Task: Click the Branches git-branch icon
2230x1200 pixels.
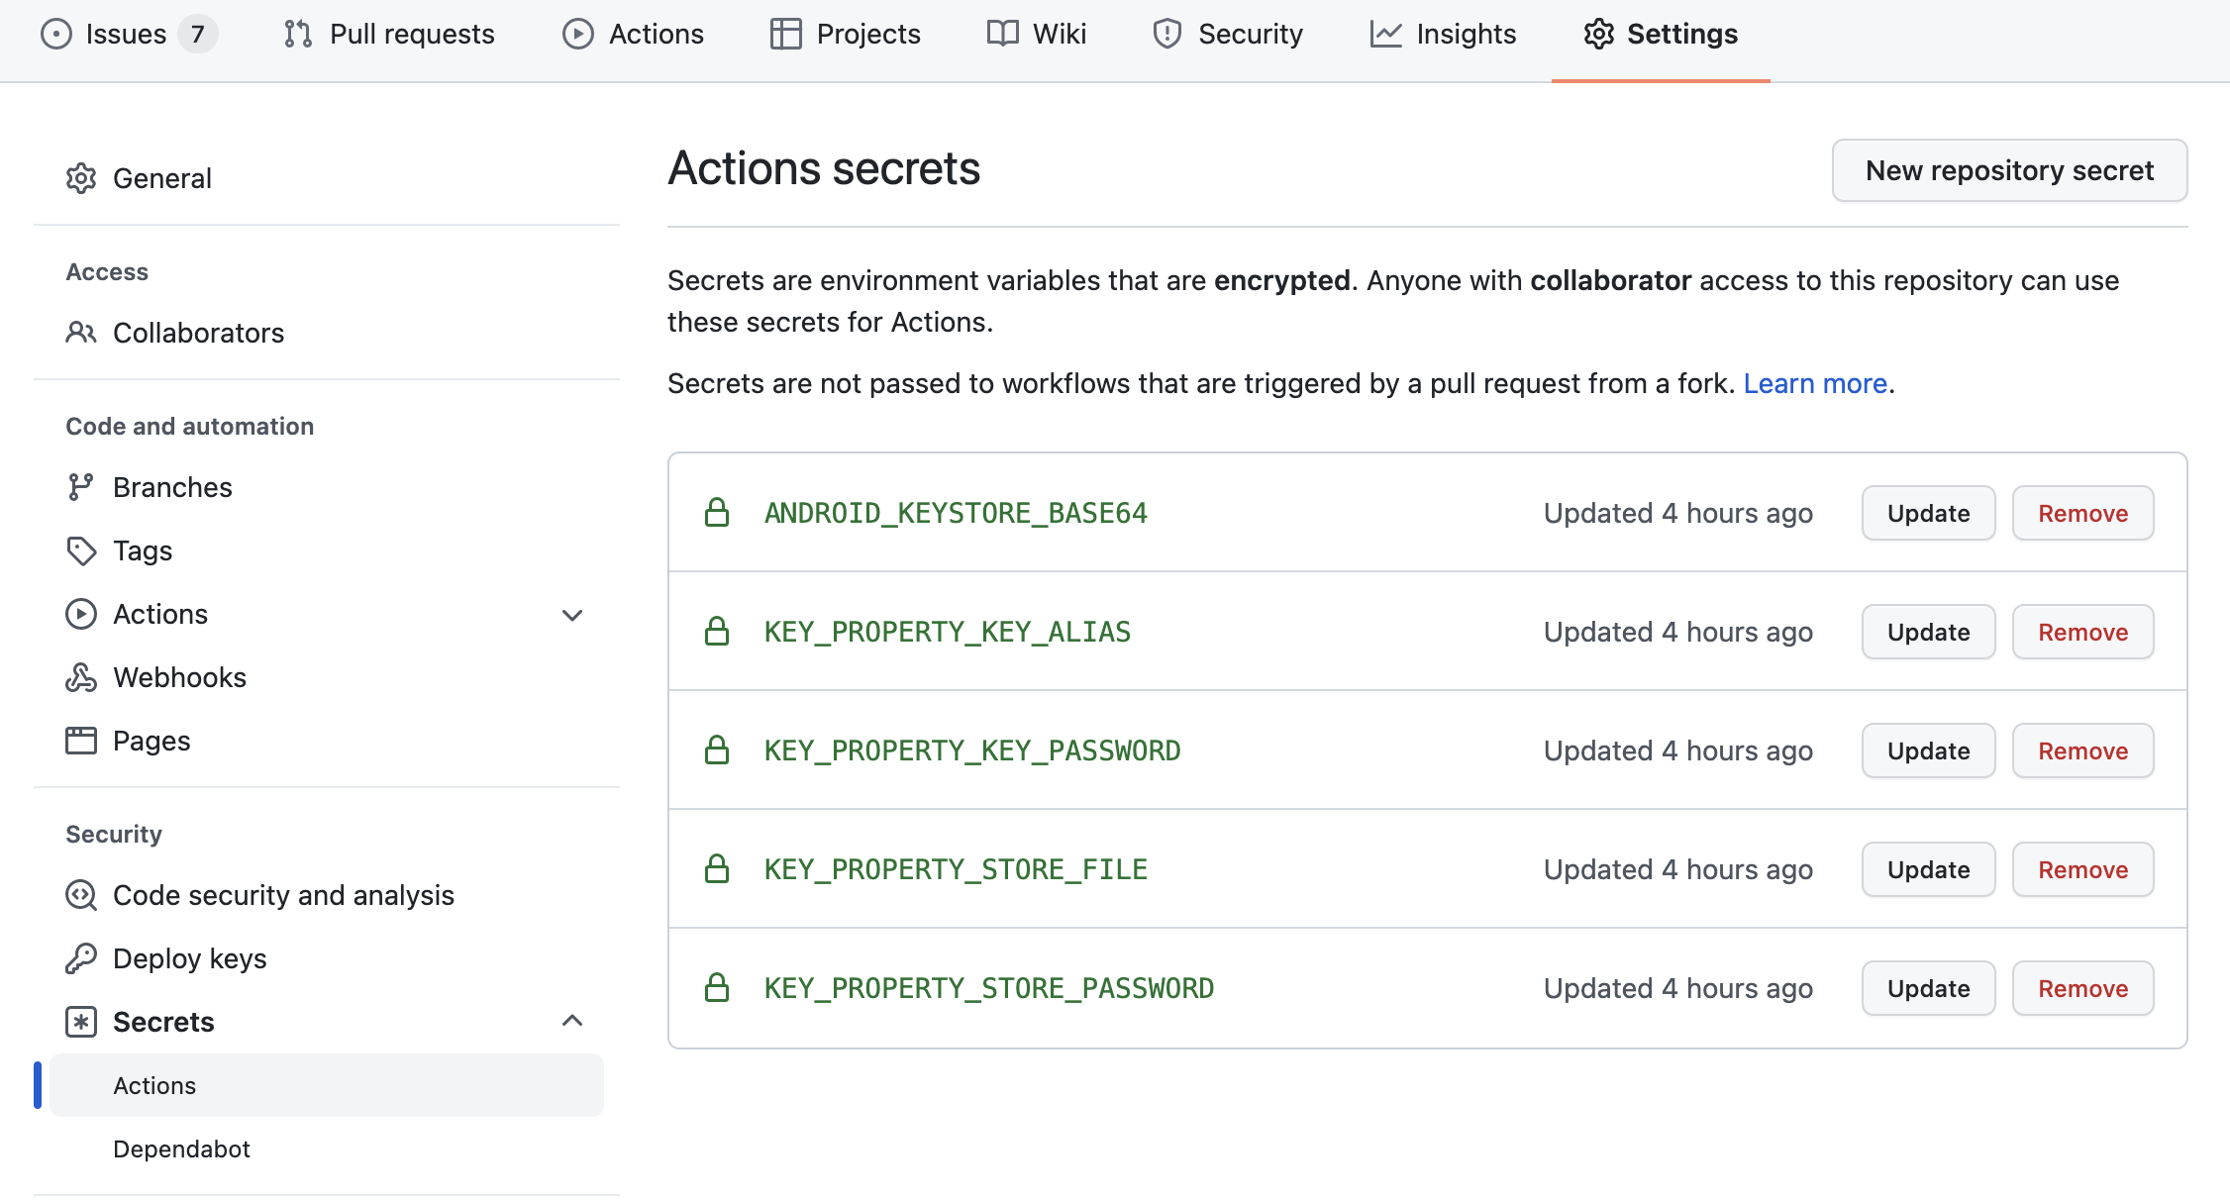Action: (81, 487)
